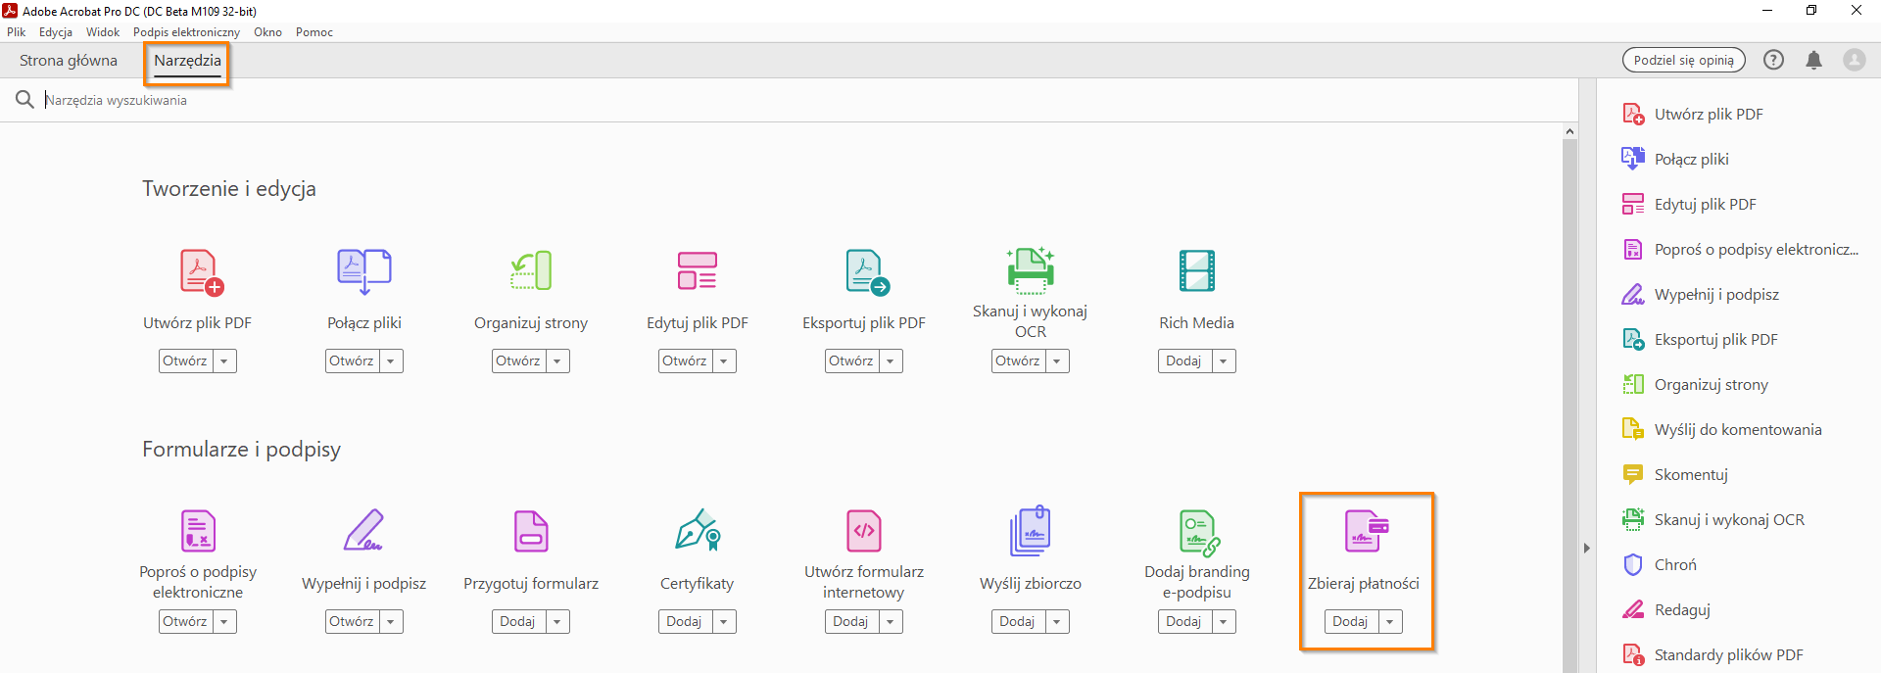Click the user profile avatar icon
The height and width of the screenshot is (673, 1881).
pos(1855,60)
